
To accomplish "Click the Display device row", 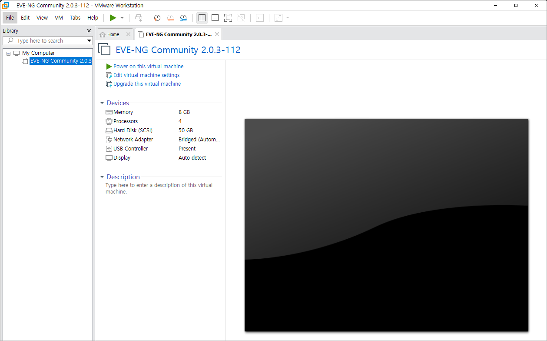I will [163, 158].
